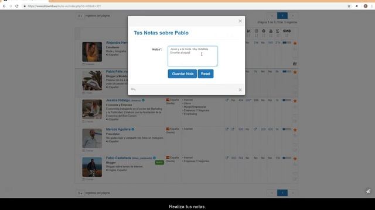Select current page in bottom pagination
Image resolution: width=375 pixels, height=210 pixels.
tap(282, 193)
